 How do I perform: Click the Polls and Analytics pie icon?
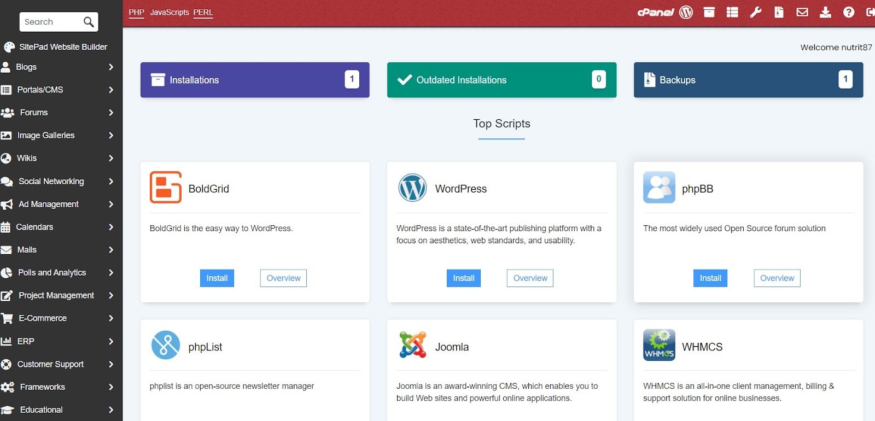[7, 272]
